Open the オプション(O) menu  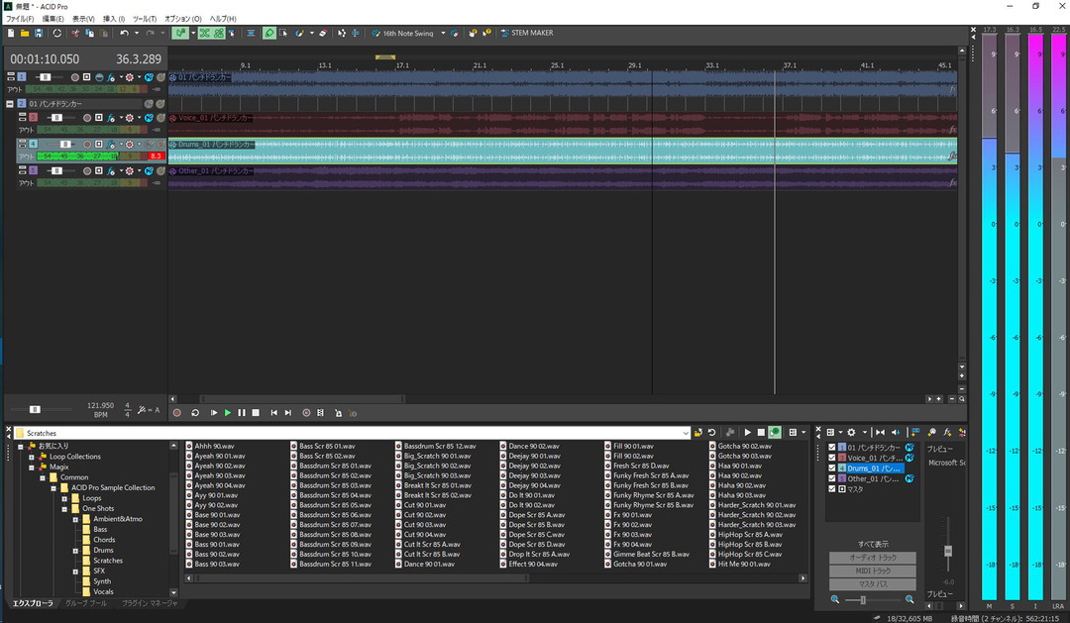(182, 19)
